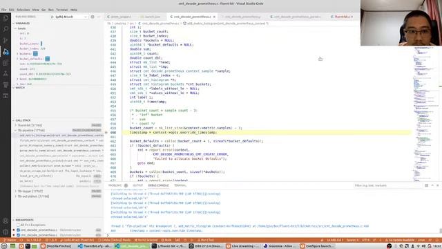The width and height of the screenshot is (442, 249).
Task: Switch to the TERMINAL panel tab
Action: coord(180,185)
